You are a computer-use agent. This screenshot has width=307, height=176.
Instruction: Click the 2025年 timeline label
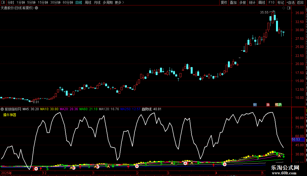coord(7,173)
